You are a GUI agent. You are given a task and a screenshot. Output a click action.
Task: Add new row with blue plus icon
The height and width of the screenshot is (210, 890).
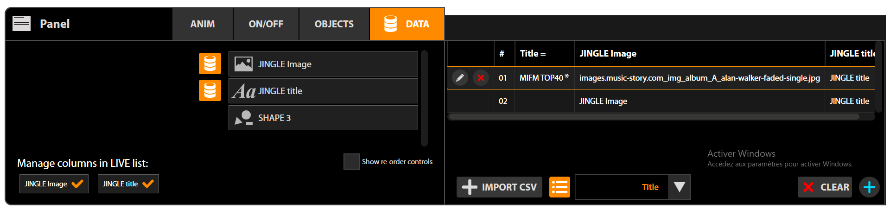click(869, 187)
